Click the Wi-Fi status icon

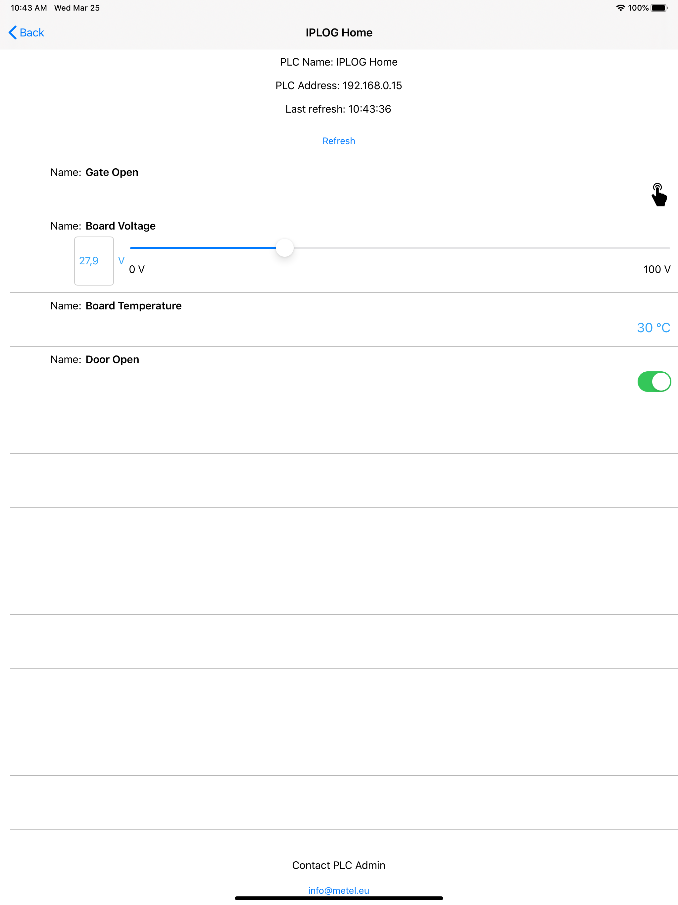click(x=620, y=8)
